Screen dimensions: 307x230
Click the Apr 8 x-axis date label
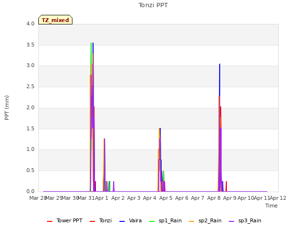click(214, 198)
